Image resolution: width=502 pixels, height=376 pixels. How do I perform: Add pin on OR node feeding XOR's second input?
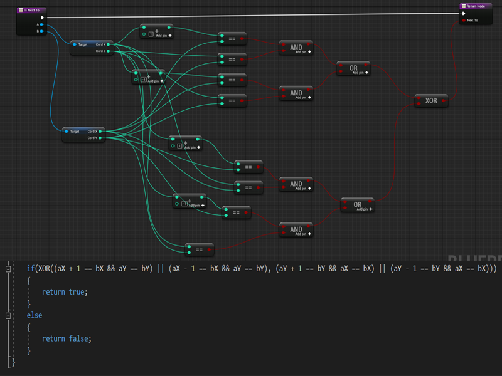pyautogui.click(x=365, y=209)
